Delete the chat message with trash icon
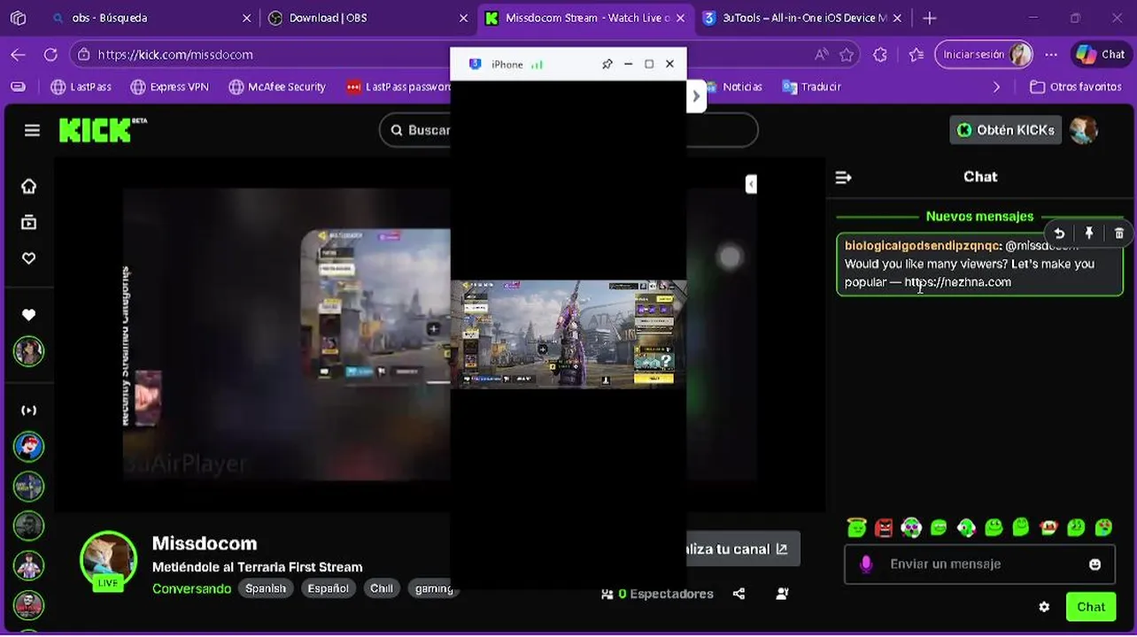The image size is (1137, 637). [1119, 234]
